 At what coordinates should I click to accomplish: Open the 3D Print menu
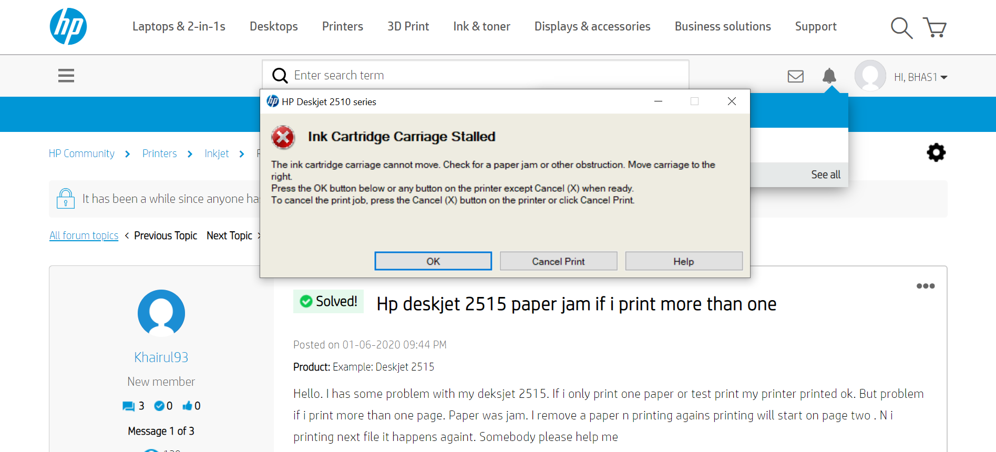pyautogui.click(x=408, y=26)
